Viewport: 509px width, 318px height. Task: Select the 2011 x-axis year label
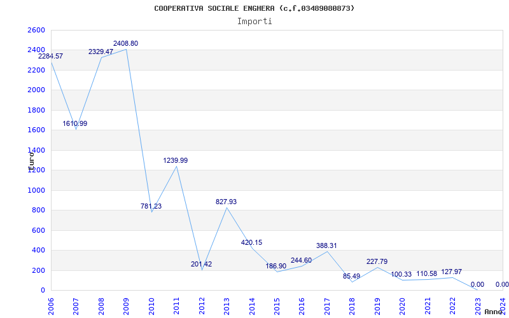point(176,307)
